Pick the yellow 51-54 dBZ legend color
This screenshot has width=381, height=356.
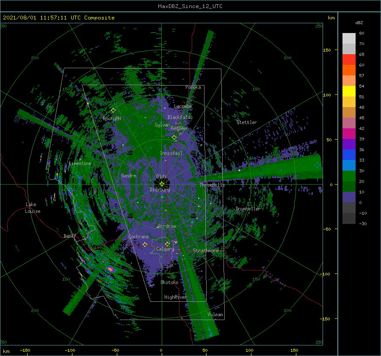click(x=349, y=91)
